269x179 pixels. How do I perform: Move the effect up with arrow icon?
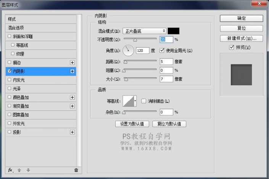point(19,170)
